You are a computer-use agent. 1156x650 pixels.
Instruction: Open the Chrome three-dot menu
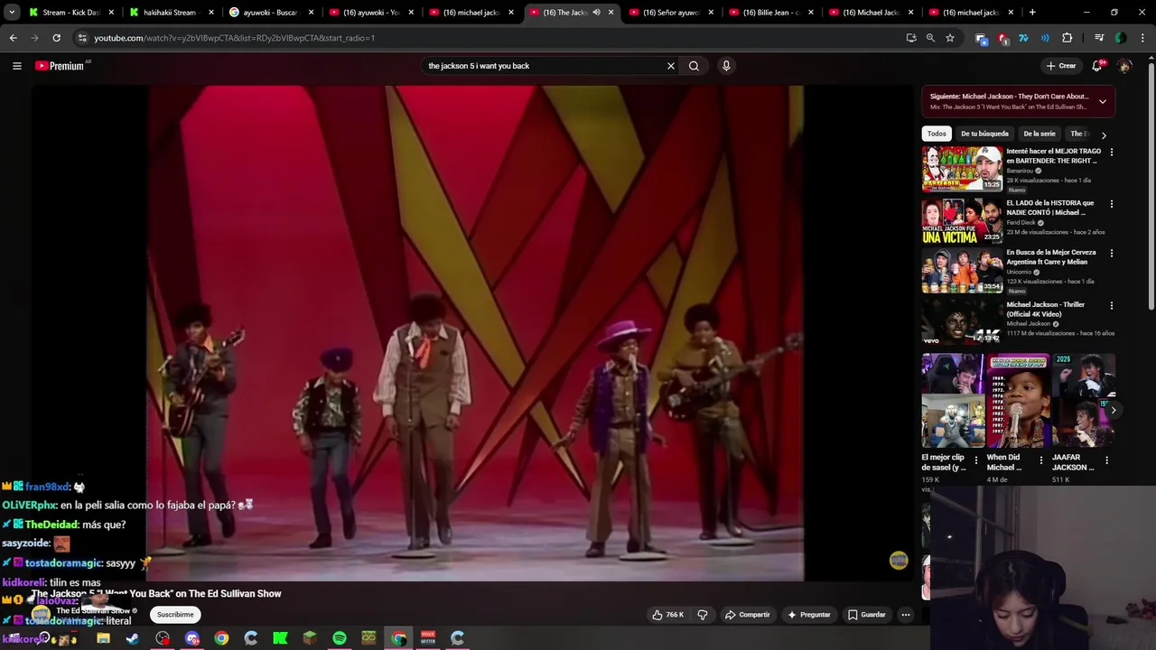click(1142, 38)
